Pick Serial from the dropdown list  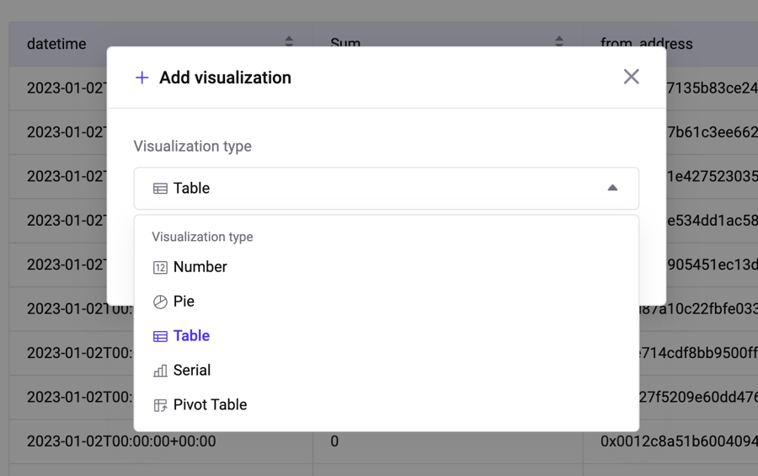point(192,371)
